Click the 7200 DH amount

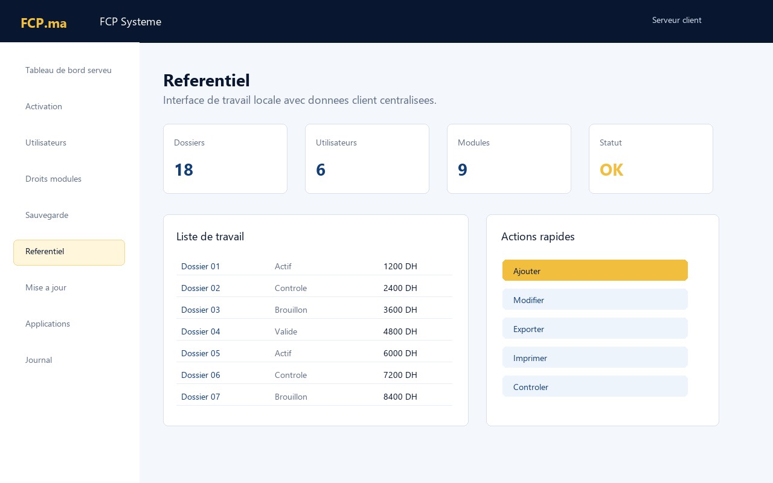pyautogui.click(x=400, y=375)
